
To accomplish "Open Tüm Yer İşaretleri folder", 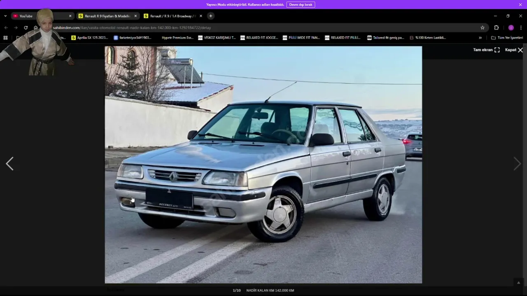I will click(x=507, y=37).
